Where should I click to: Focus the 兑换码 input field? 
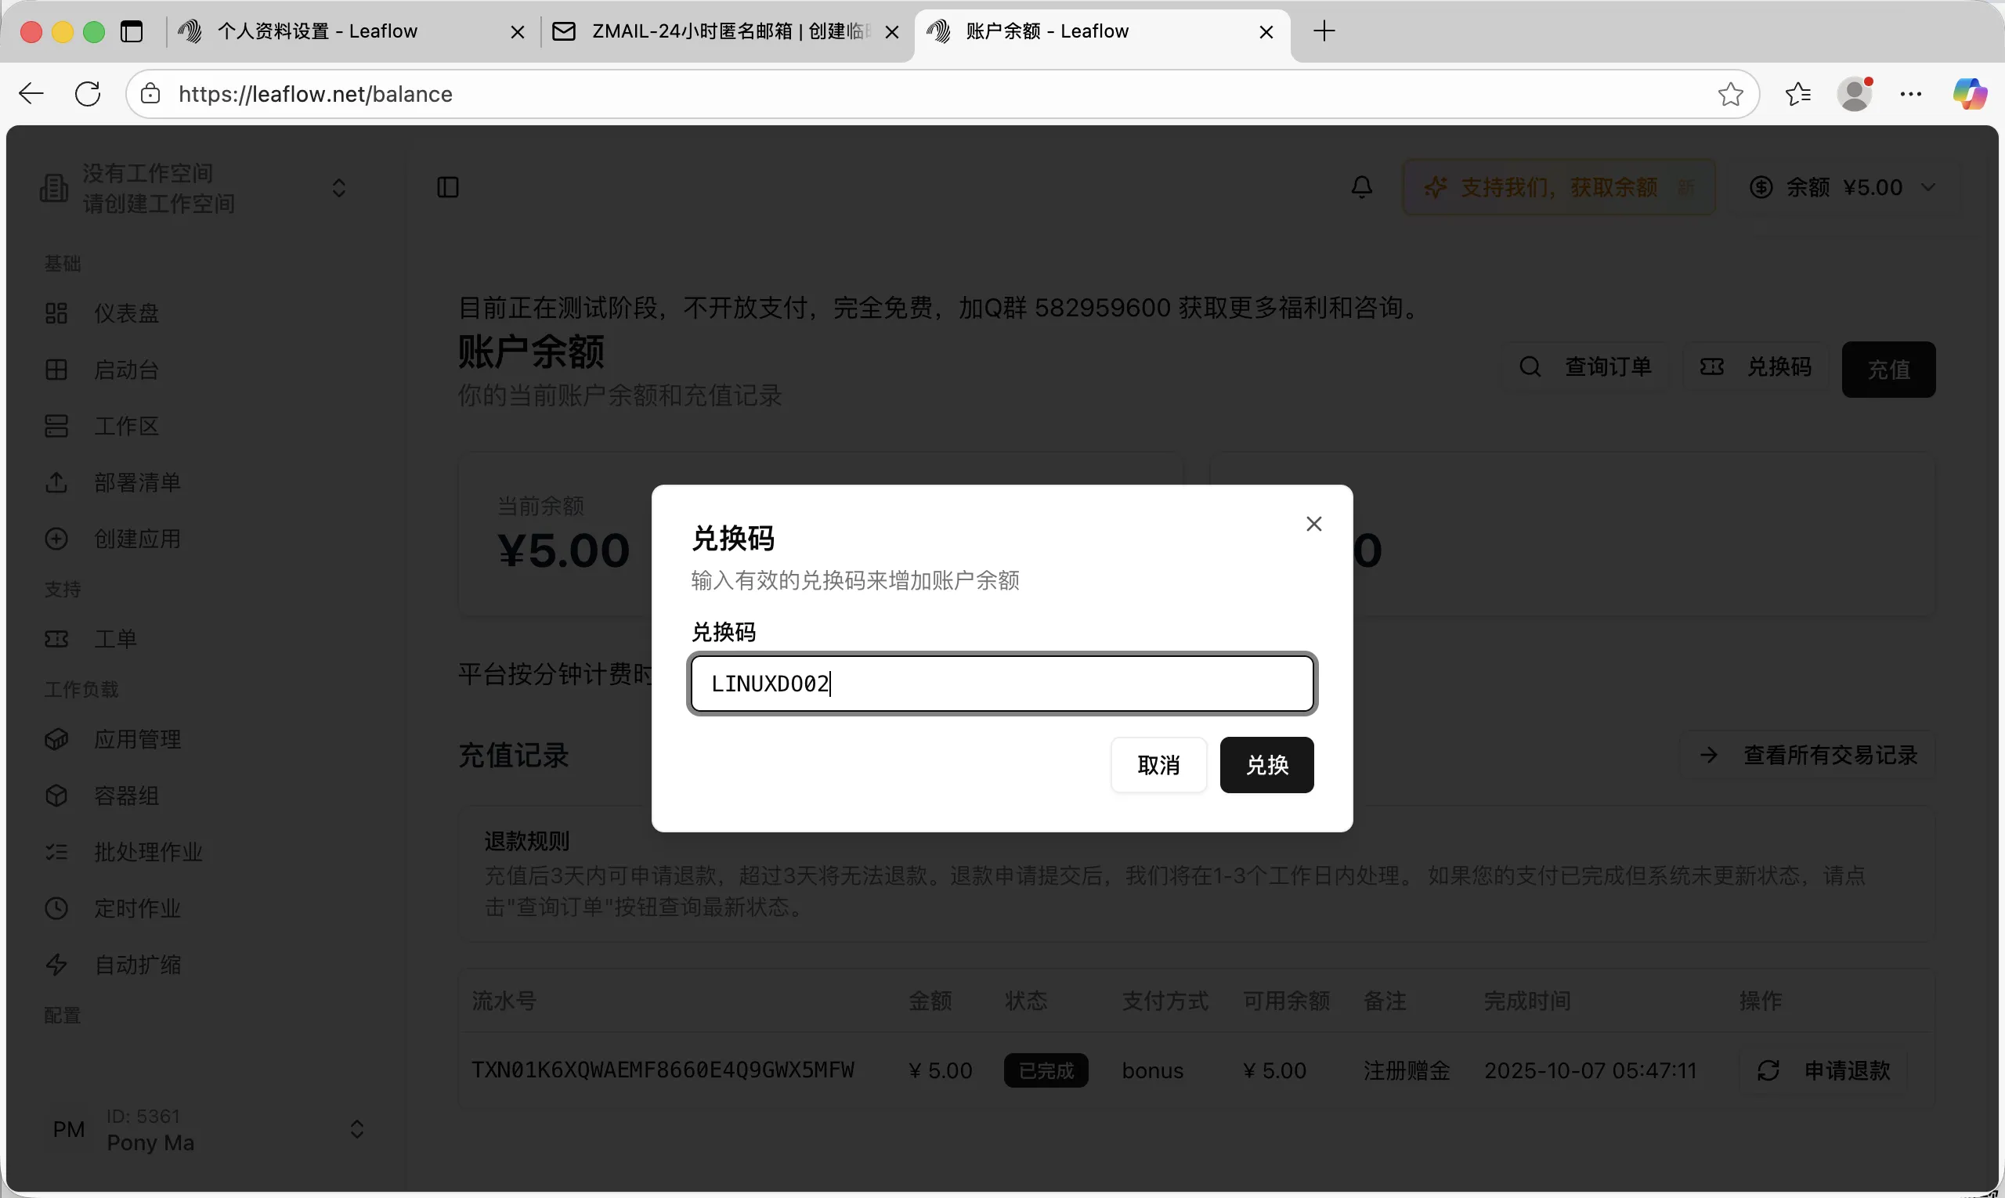point(1001,684)
